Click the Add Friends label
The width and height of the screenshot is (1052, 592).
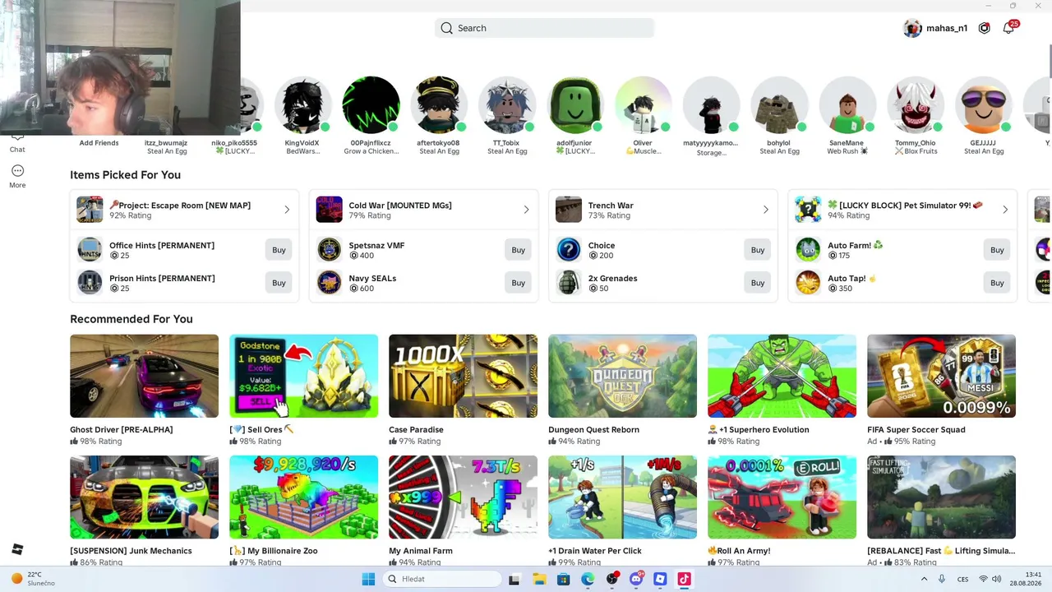[x=99, y=143]
